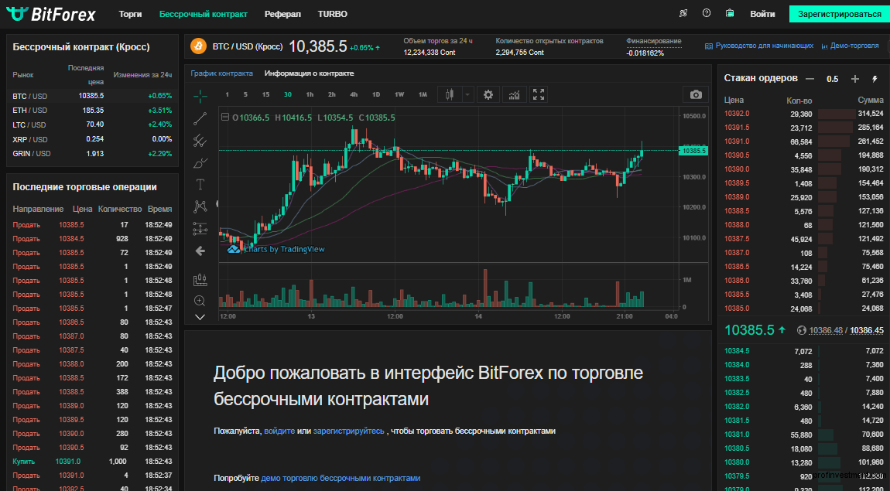Select the 1W interval
Image resolution: width=890 pixels, height=491 pixels.
click(399, 94)
